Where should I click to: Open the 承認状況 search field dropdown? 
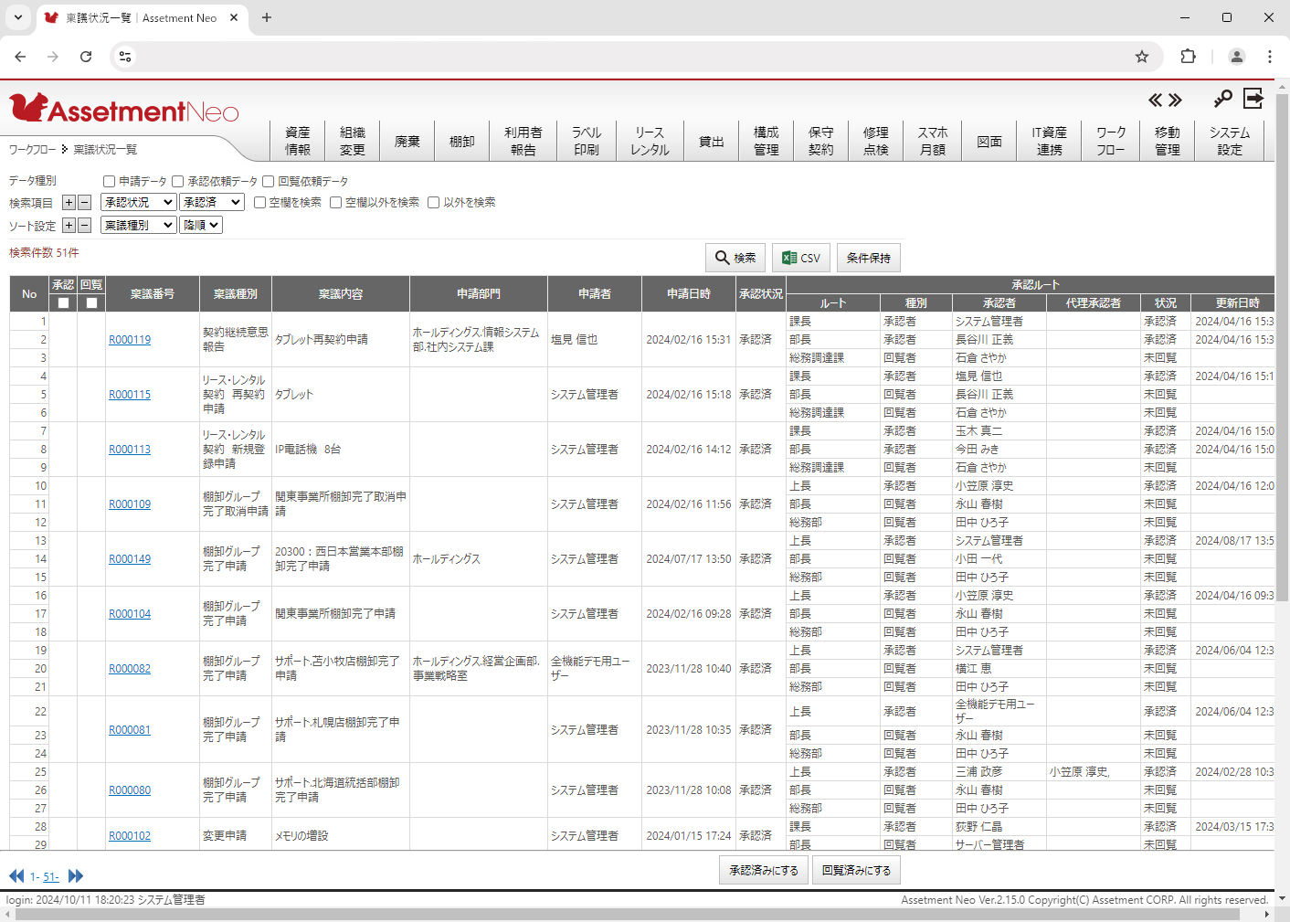138,202
